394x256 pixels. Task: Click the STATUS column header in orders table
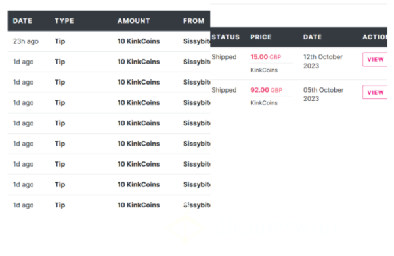pos(226,37)
